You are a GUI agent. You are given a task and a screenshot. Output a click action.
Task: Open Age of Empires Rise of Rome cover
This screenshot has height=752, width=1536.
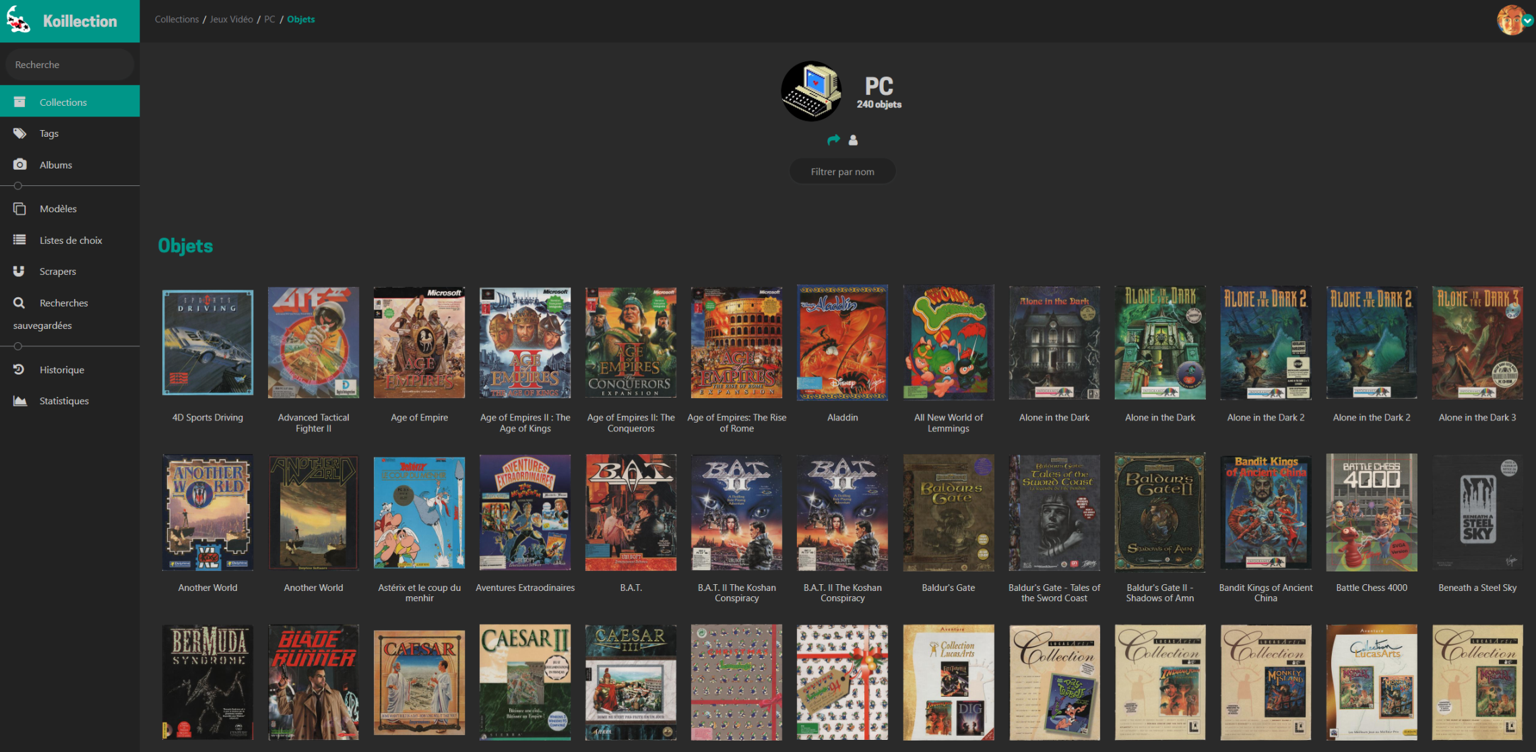(737, 342)
